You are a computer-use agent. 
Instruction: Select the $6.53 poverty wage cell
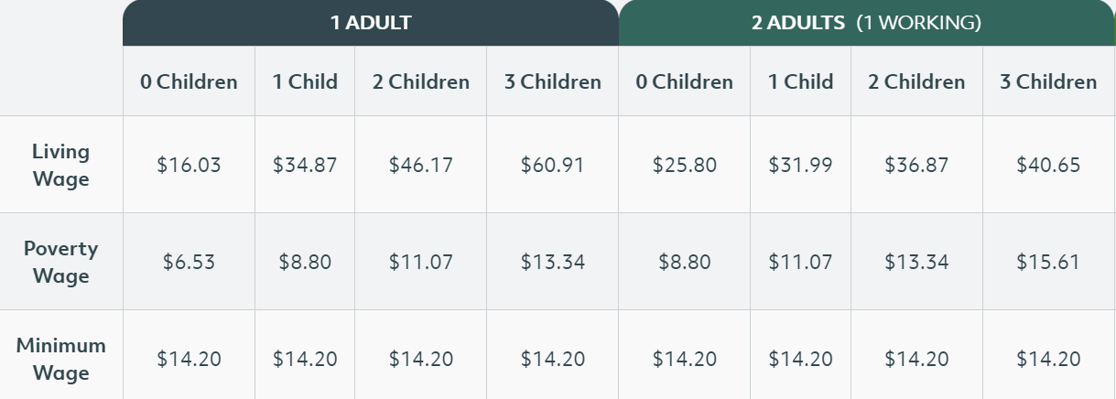click(189, 262)
